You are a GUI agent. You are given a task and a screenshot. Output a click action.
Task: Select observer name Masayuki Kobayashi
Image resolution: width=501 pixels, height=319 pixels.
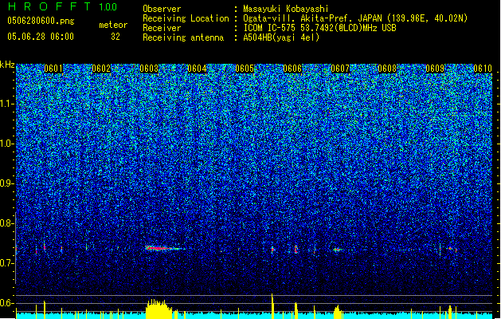click(286, 9)
